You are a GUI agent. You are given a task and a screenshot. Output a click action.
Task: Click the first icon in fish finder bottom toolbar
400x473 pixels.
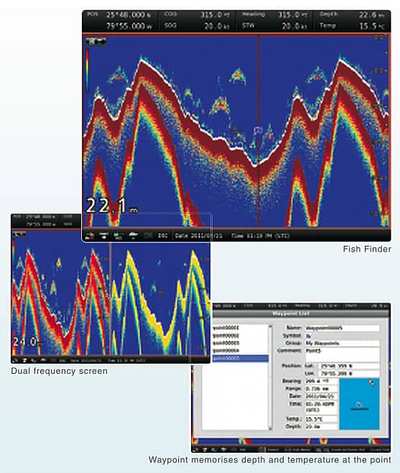coord(90,235)
